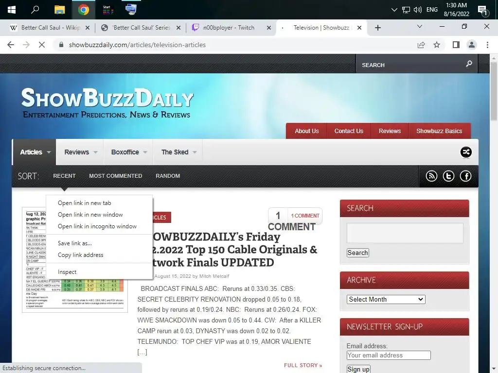Open the RSS feed icon
Viewport: 498px width, 373px height.
click(431, 176)
